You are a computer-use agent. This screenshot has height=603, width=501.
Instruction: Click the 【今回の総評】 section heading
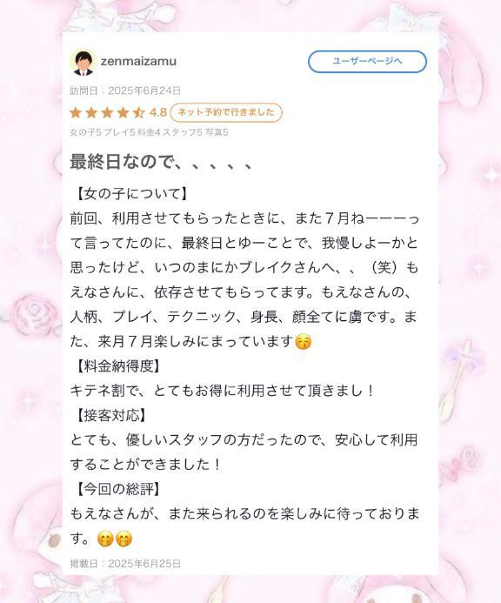coord(115,489)
